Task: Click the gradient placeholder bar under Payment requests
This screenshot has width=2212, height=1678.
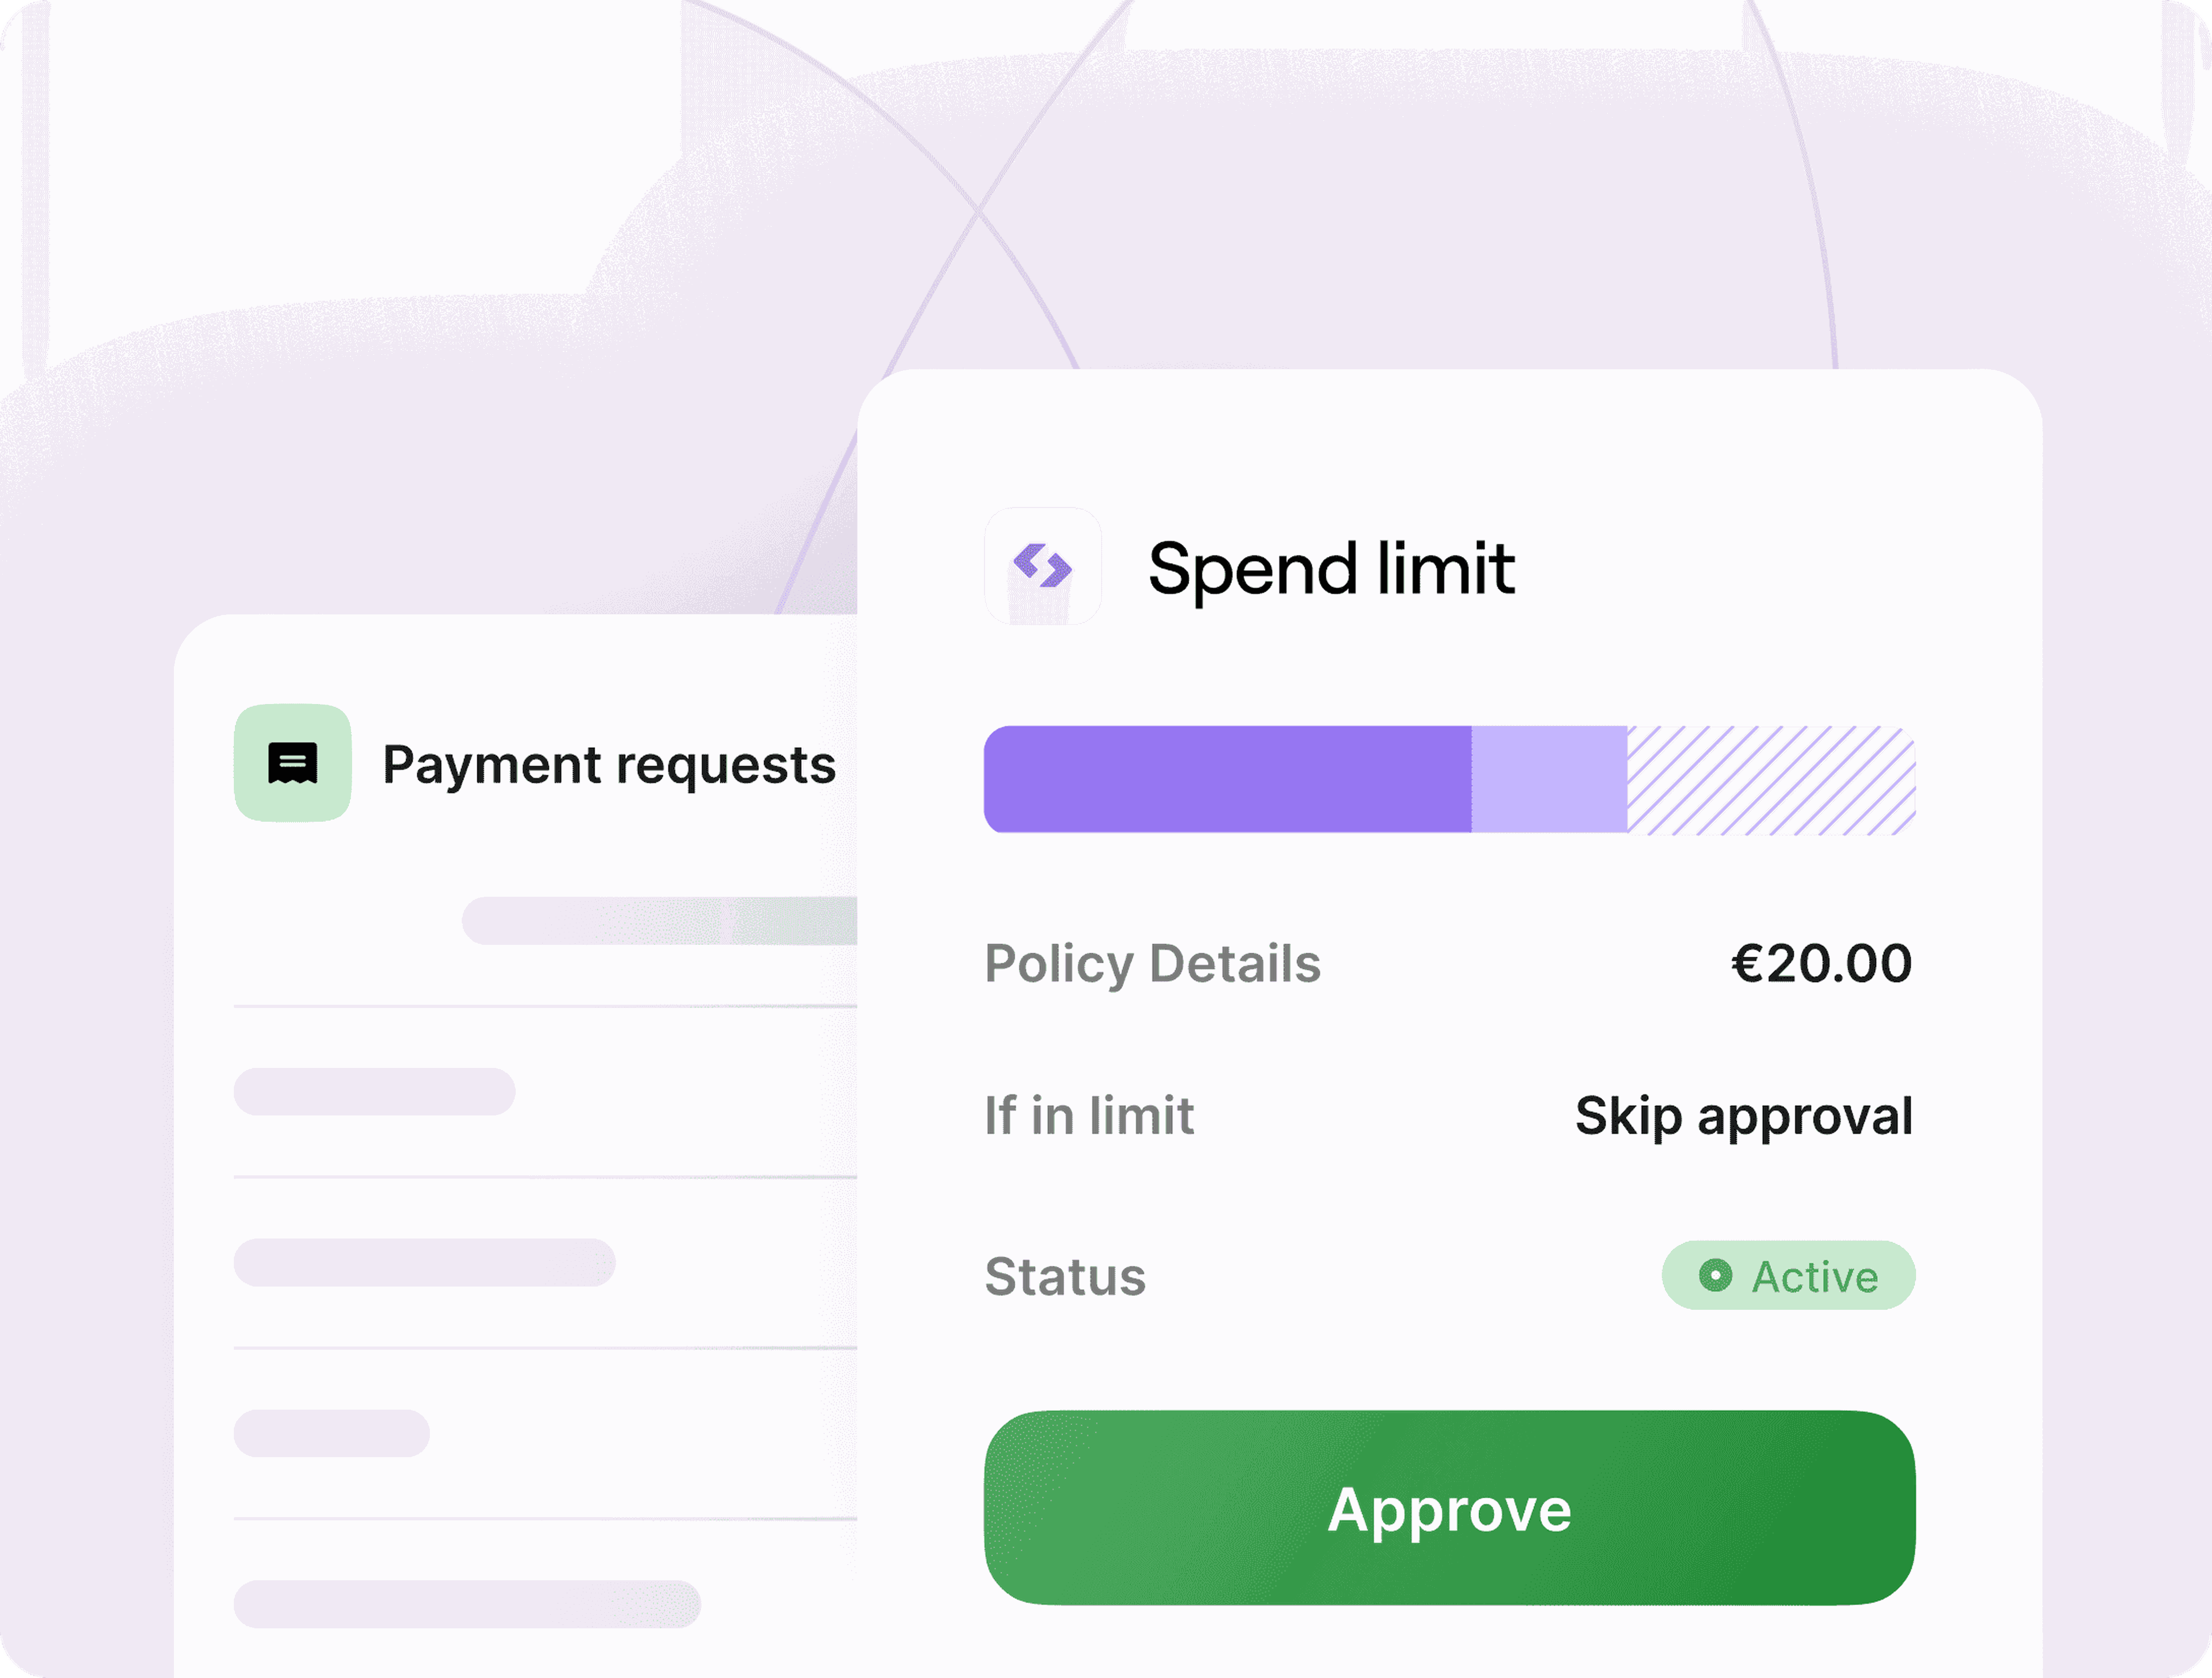Action: (x=660, y=921)
